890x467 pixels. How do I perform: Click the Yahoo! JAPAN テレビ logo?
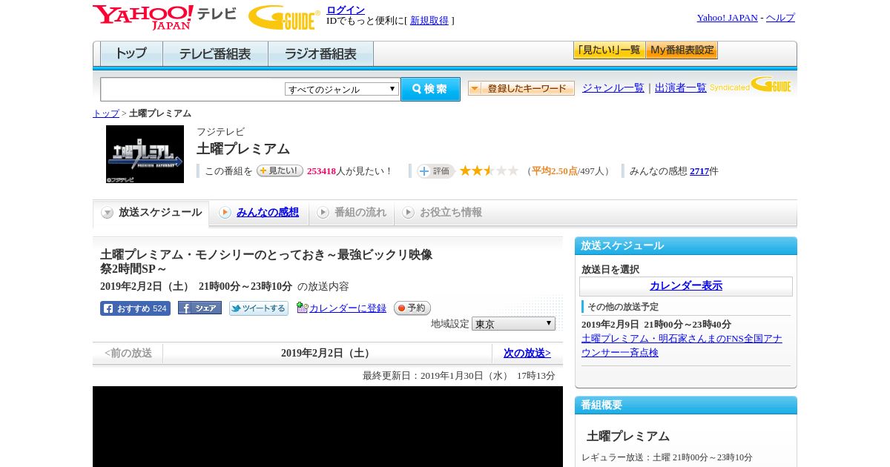(164, 17)
